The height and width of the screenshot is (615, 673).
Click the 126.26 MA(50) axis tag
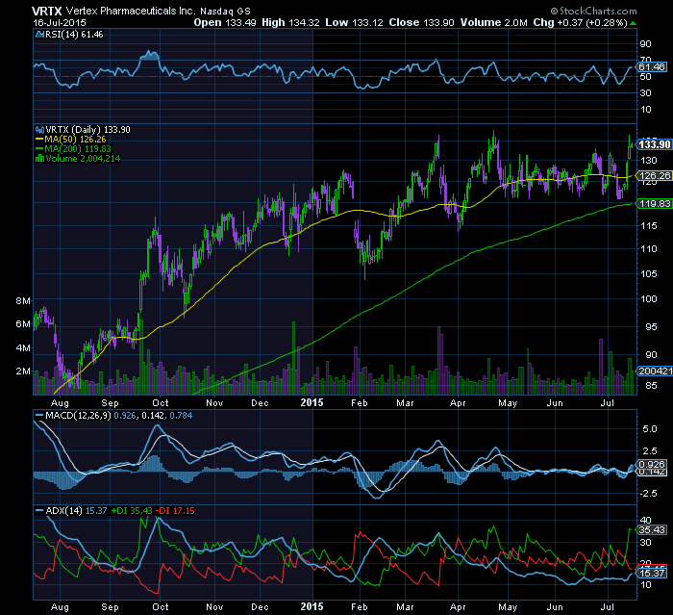pyautogui.click(x=654, y=175)
